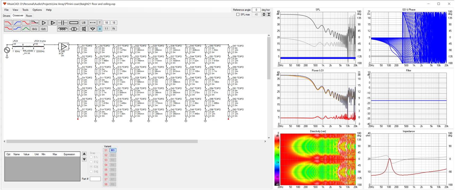Select the wire connection tool
This screenshot has width=455, height=190.
coord(93,23)
